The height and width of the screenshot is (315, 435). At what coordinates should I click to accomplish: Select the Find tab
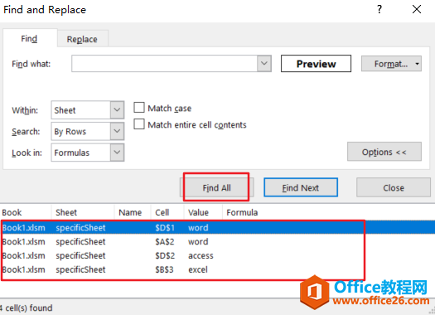tap(29, 39)
